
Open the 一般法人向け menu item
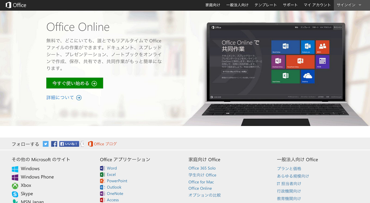(x=237, y=5)
